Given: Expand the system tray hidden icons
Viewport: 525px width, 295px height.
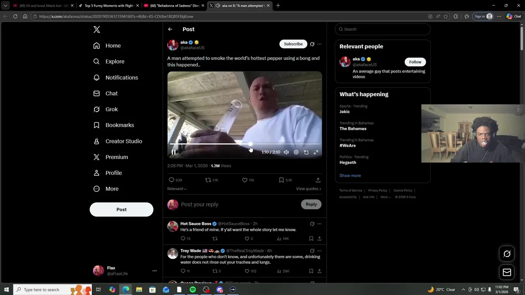Looking at the screenshot, I should (x=463, y=290).
